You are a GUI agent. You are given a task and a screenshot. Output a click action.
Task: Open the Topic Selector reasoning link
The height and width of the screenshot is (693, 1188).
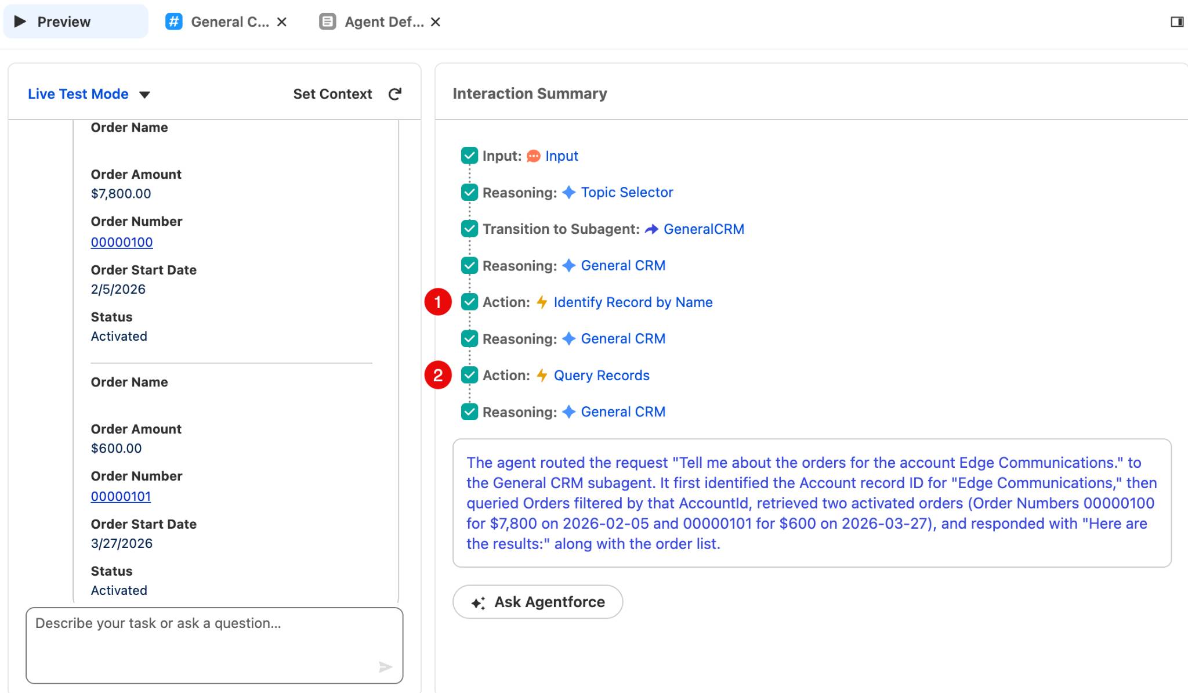click(x=627, y=192)
